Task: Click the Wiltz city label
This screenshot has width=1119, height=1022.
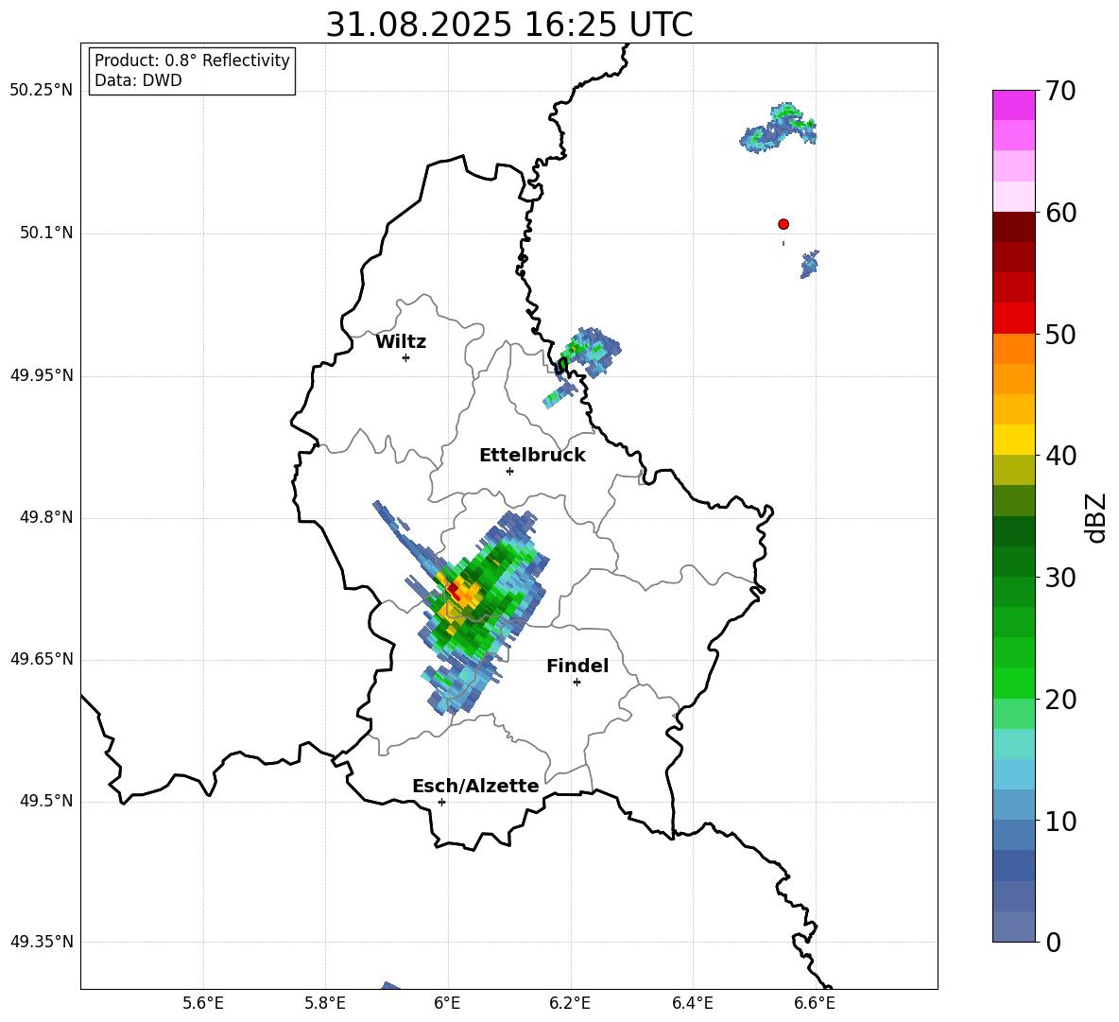Action: coord(401,342)
